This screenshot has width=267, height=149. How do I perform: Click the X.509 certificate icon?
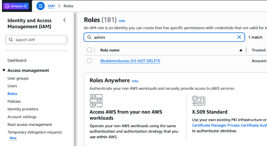tap(198, 101)
